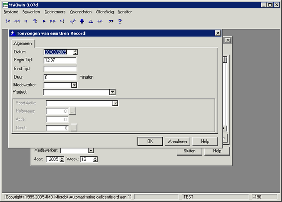Click the Copyrights status bar text
Screen dimensions: 282x202
pyautogui.click(x=68, y=197)
